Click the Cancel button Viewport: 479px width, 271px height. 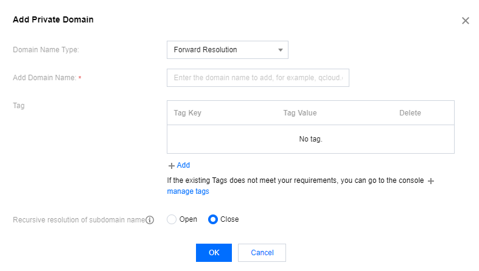262,253
